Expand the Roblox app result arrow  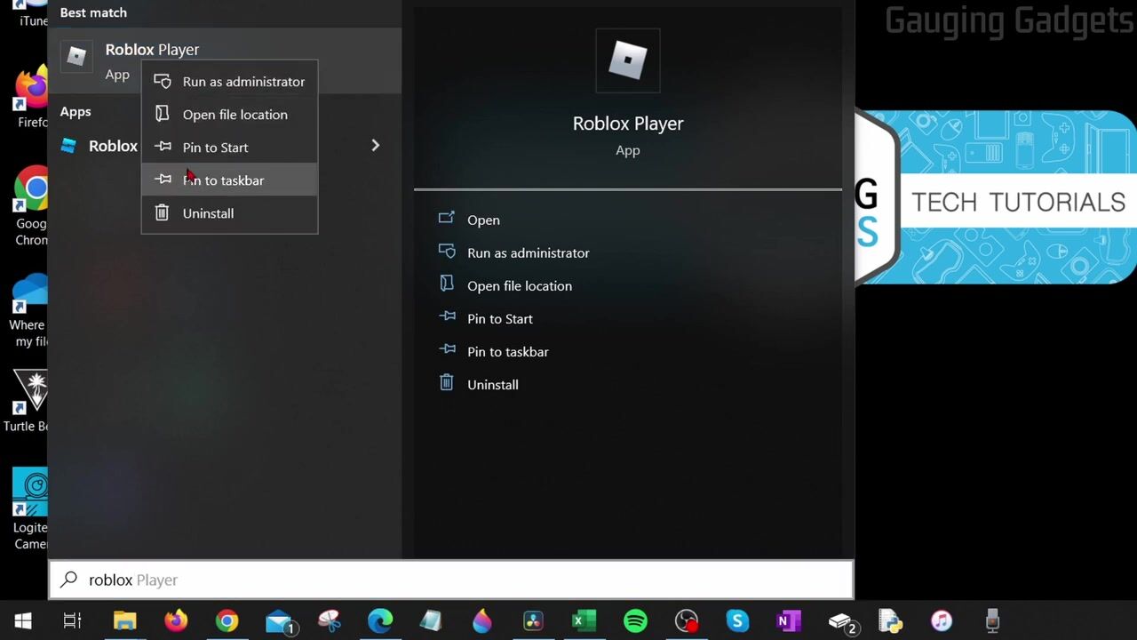coord(375,146)
